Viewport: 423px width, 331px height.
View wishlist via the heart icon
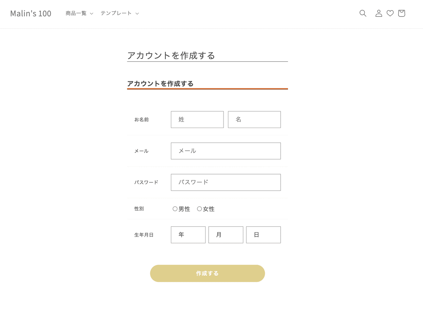pos(390,13)
